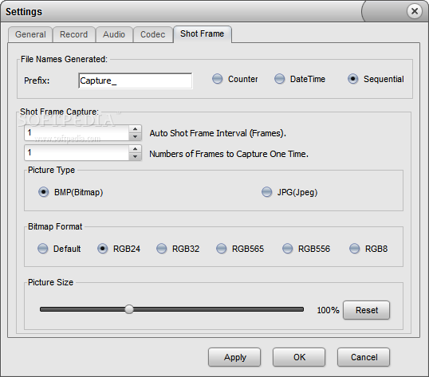Click the Picture Size slider handle
The height and width of the screenshot is (377, 429).
coord(129,309)
